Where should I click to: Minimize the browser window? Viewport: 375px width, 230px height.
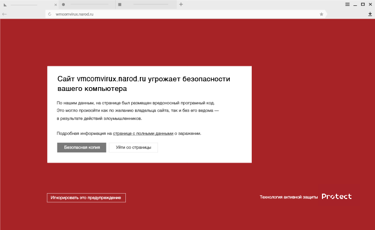(355, 4)
